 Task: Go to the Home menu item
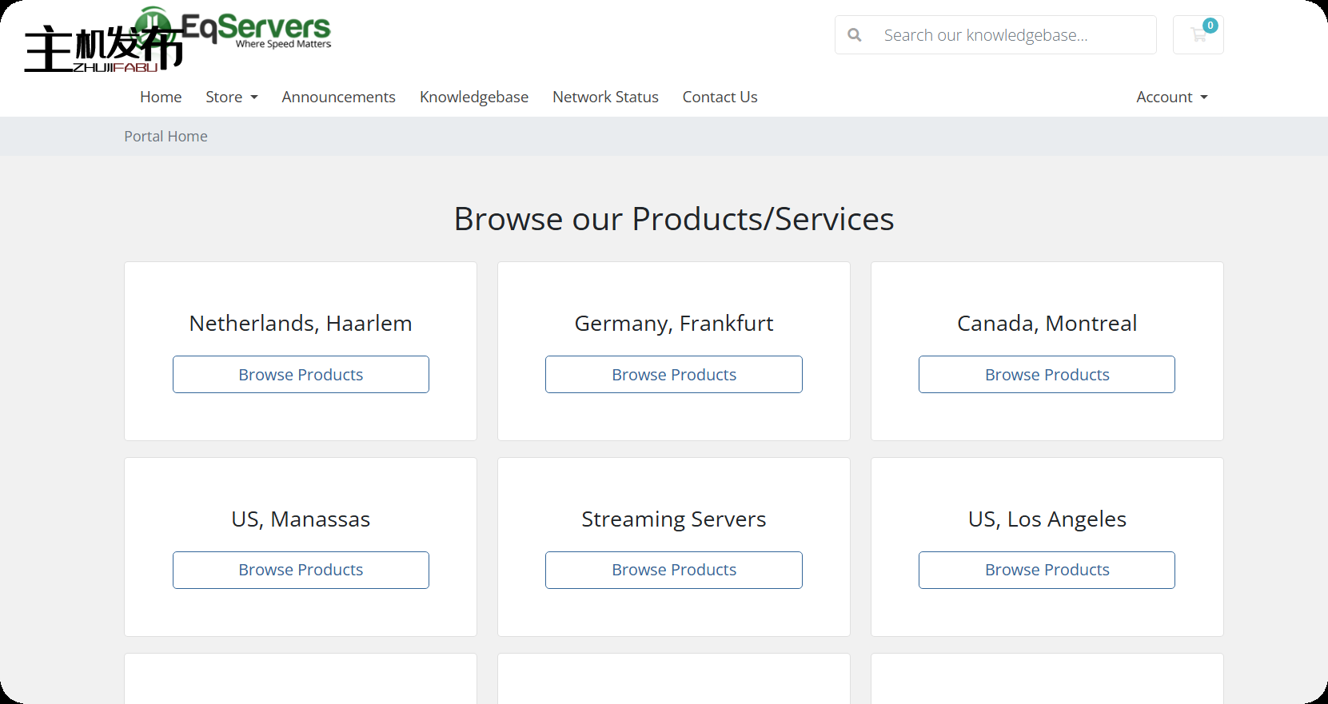161,97
